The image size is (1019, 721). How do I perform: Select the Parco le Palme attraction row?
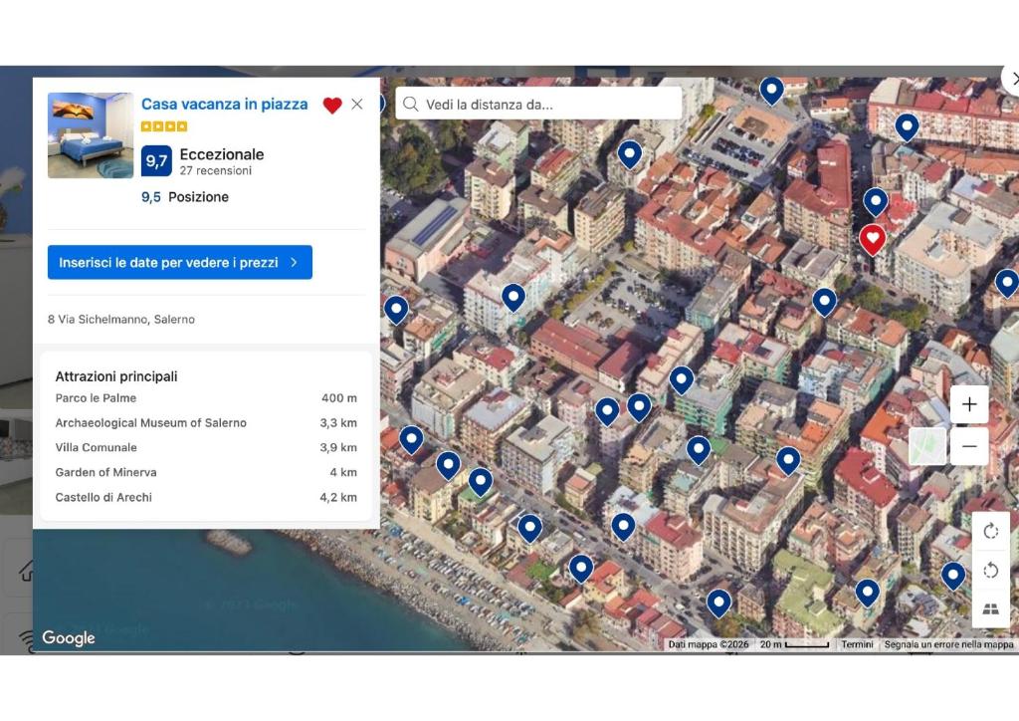206,398
